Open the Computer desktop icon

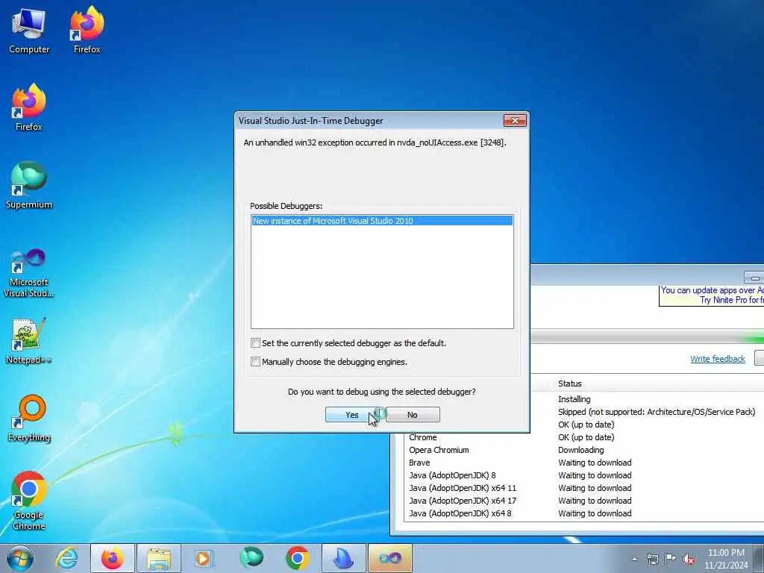click(29, 30)
